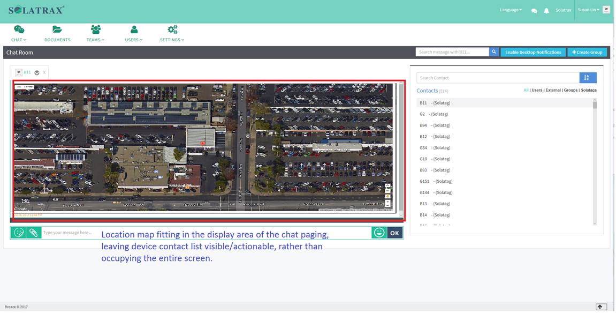Filter contacts by Solatags
This screenshot has height=313, width=616.
[589, 90]
